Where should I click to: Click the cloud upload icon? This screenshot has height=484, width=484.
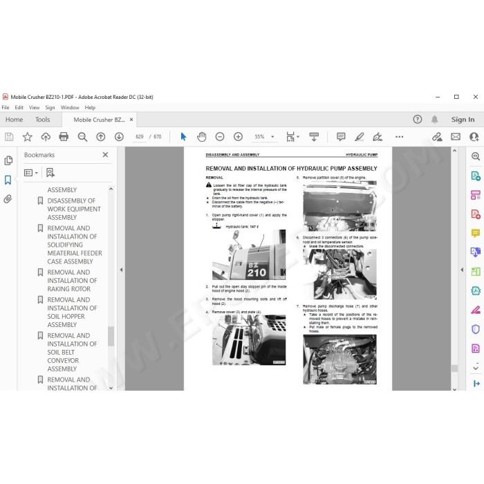click(46, 136)
